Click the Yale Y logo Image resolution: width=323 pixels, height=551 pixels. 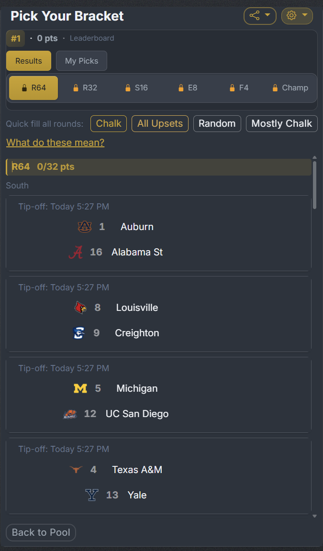pyautogui.click(x=91, y=495)
